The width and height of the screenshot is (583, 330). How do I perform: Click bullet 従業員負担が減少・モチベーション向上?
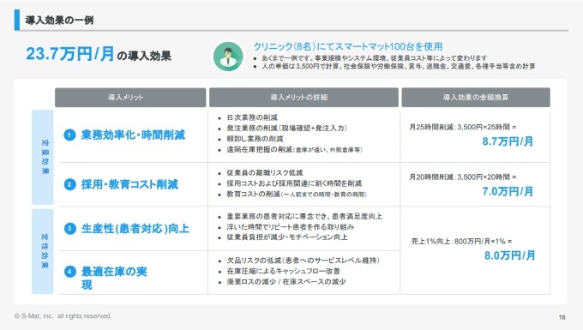point(287,237)
